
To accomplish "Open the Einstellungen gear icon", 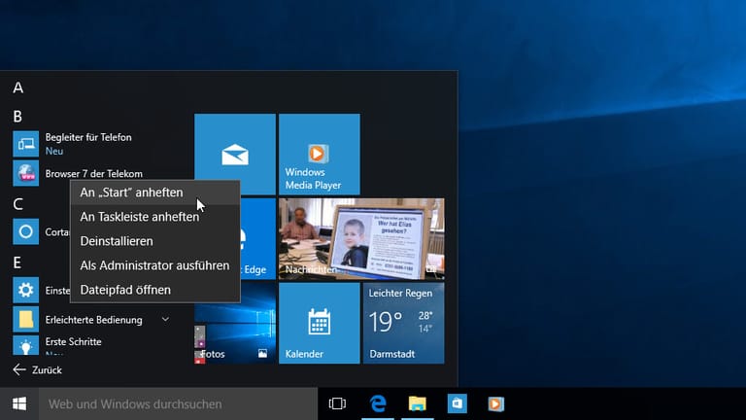I will point(25,290).
